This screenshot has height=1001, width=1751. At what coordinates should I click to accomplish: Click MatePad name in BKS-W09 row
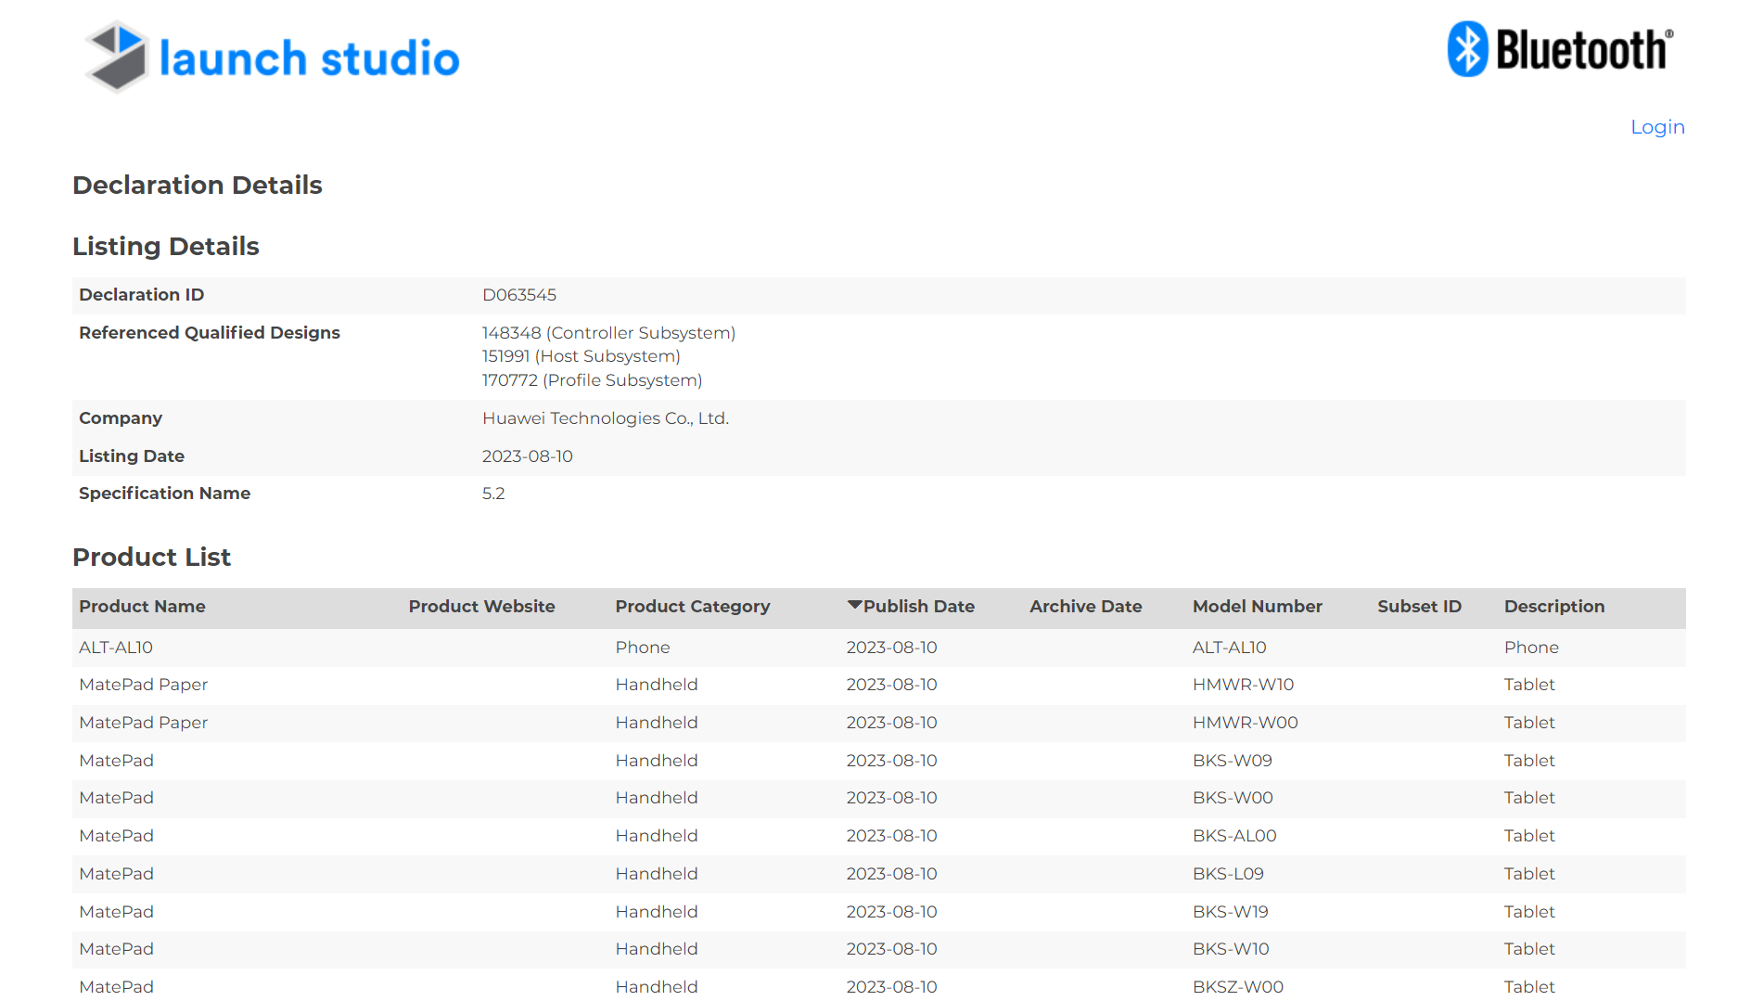pyautogui.click(x=116, y=761)
